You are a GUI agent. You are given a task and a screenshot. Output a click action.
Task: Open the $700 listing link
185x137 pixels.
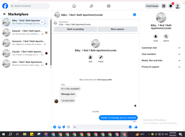75,24
